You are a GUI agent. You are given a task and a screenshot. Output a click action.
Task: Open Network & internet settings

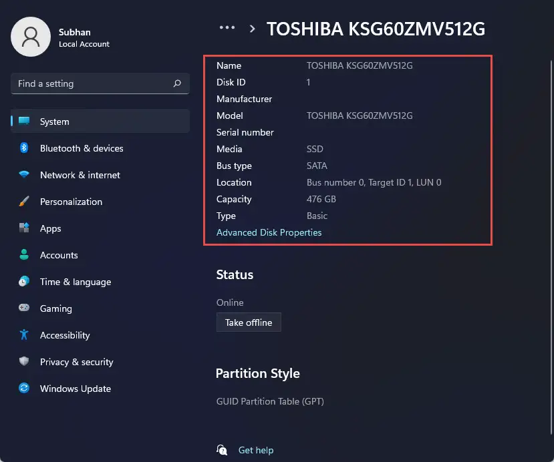(100, 175)
